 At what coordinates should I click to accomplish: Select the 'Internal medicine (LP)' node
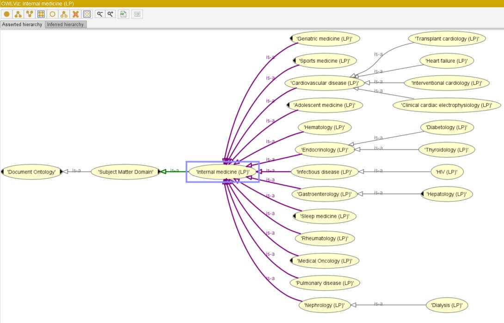[x=223, y=172]
